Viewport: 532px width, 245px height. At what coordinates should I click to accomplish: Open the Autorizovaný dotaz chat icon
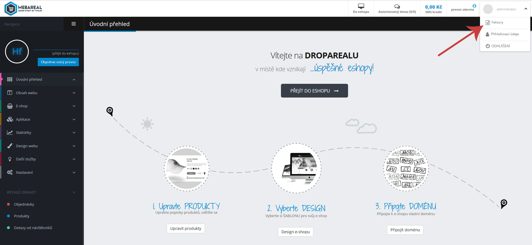tap(397, 6)
